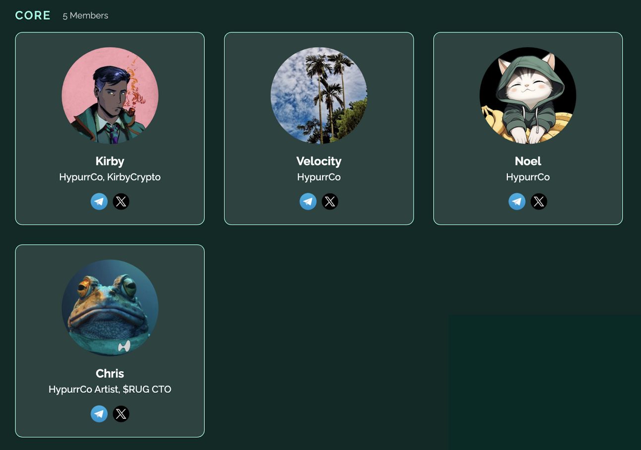Open Chris's Telegram icon
641x450 pixels.
99,414
